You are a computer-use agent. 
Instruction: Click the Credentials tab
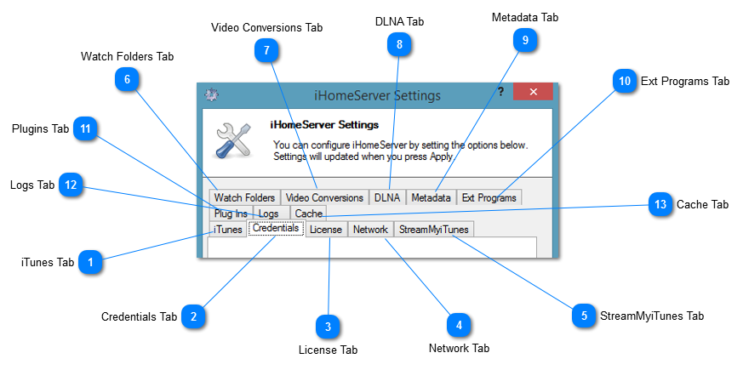(276, 228)
